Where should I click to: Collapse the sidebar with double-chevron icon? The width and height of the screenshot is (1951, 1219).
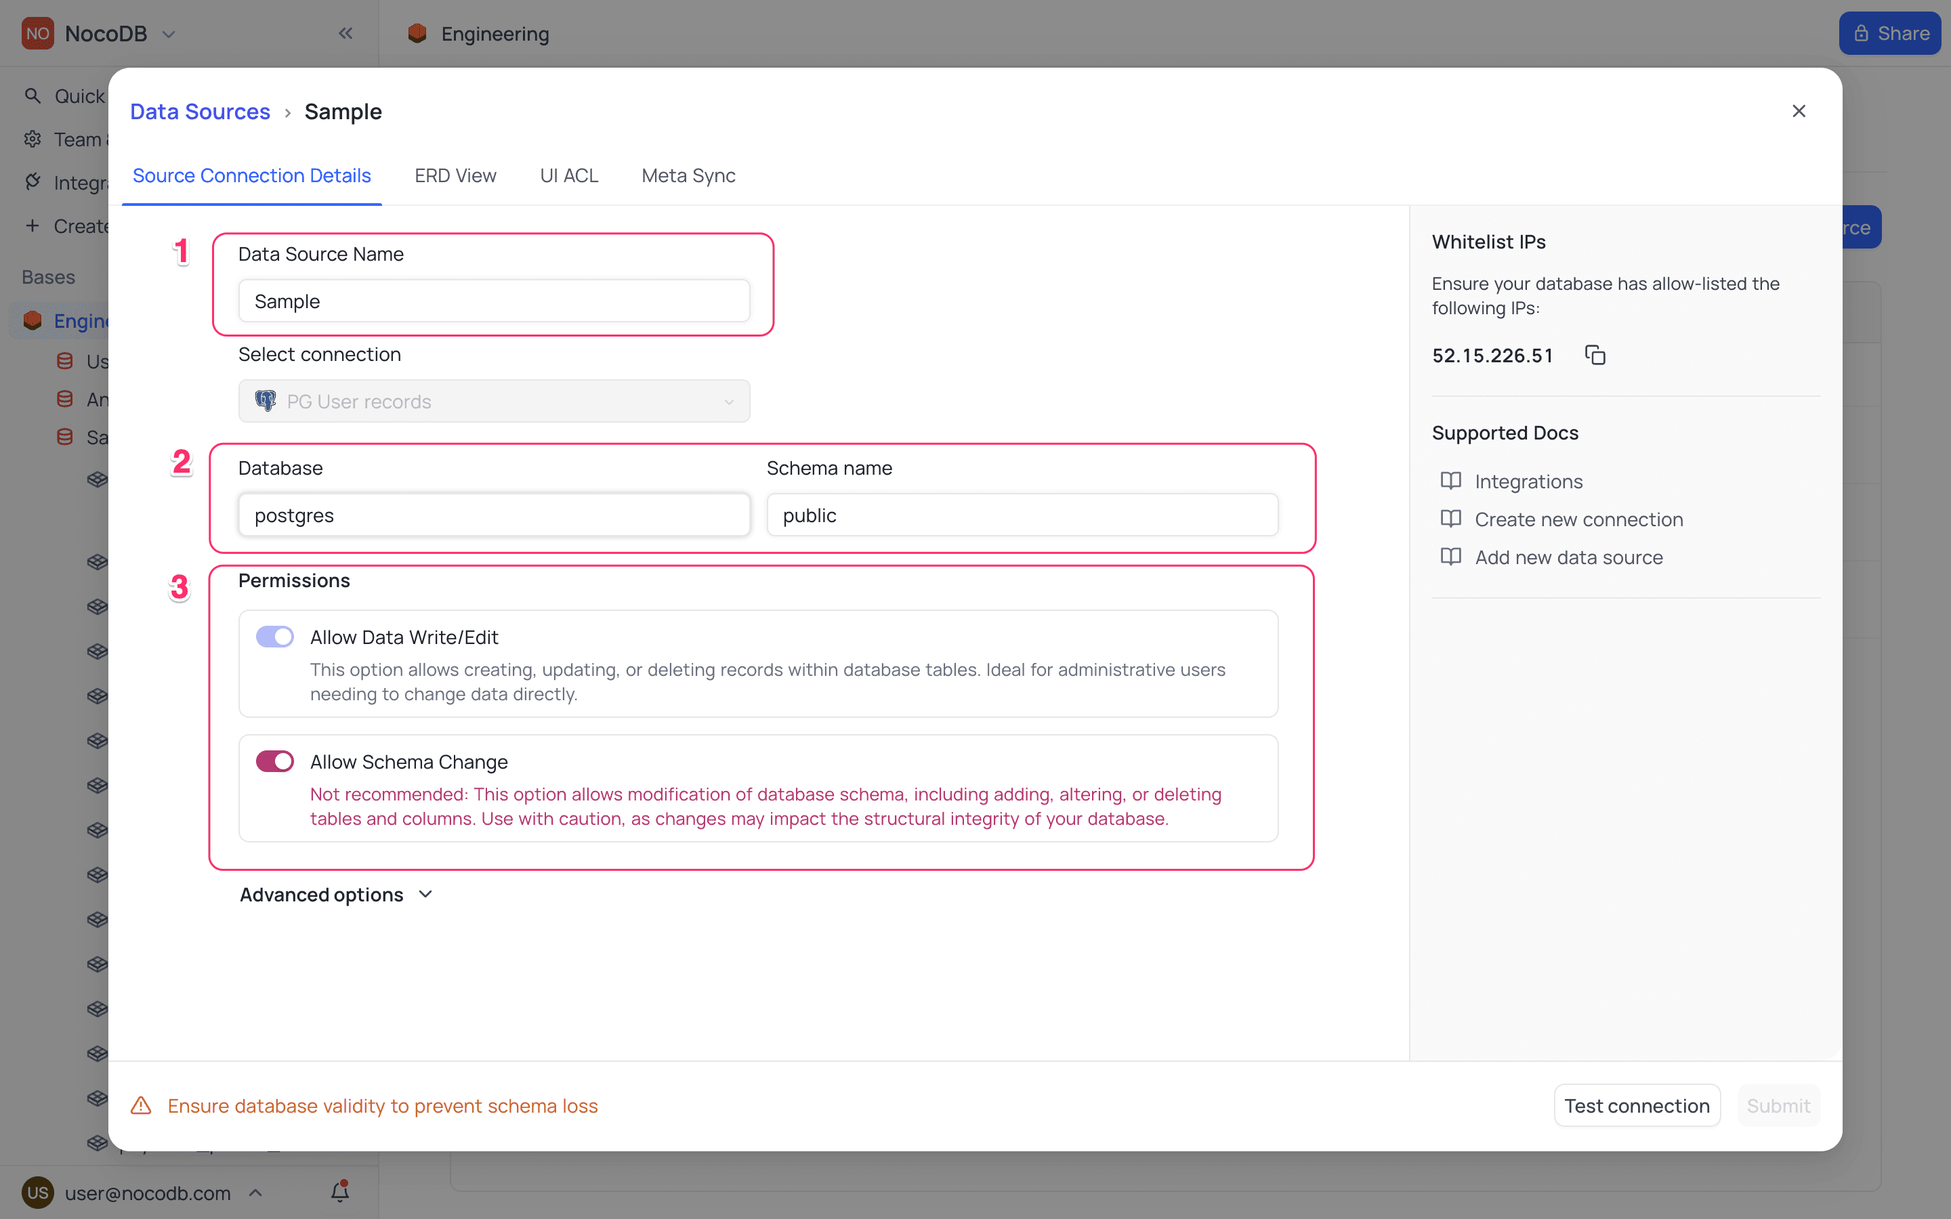pos(345,33)
